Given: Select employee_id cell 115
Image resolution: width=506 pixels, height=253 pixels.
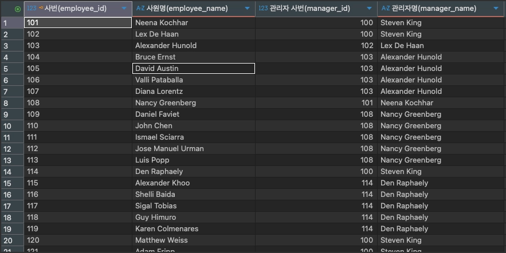Looking at the screenshot, I should tap(78, 183).
